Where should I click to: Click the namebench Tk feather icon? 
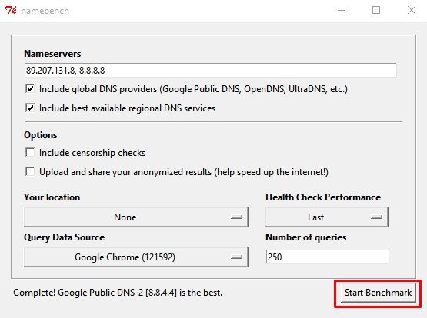11,11
